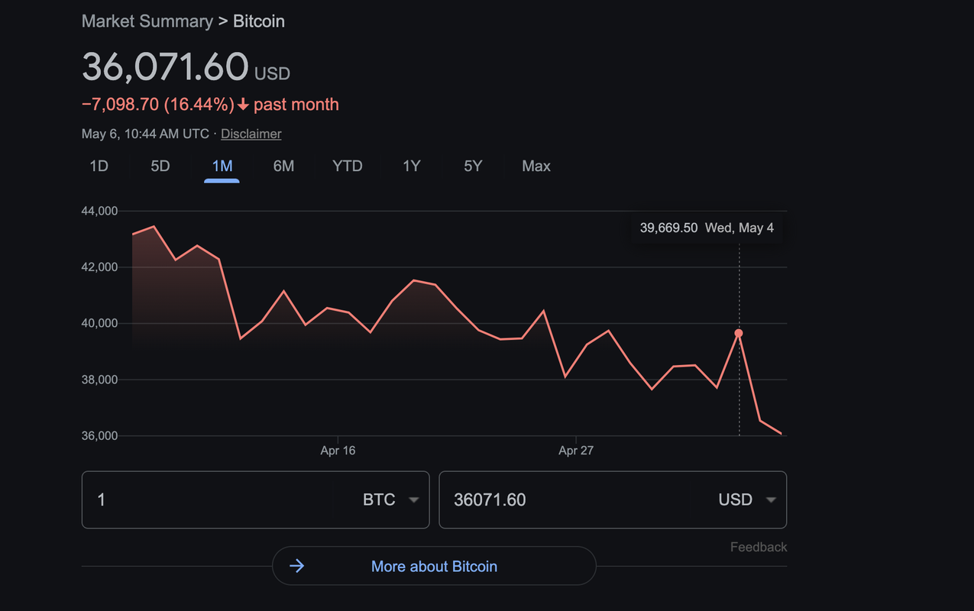Click the arrow icon beside More about Bitcoin
Screen dimensions: 974x611
pyautogui.click(x=297, y=566)
